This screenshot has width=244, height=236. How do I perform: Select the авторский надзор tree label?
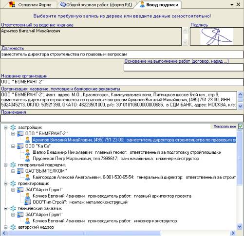coord(36,227)
